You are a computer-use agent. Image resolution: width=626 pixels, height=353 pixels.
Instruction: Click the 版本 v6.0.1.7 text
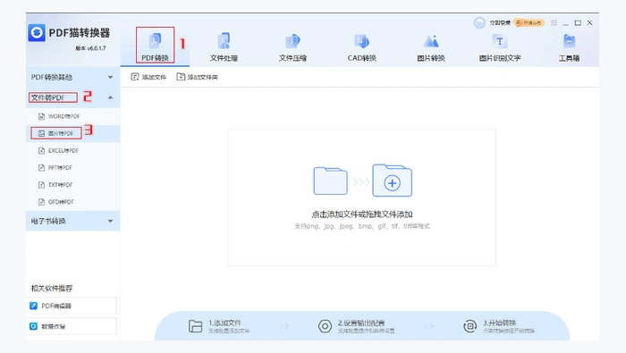coord(90,48)
